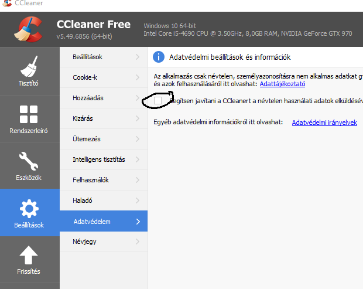
Task: Open the Tisztító broom icon
Action: click(29, 66)
